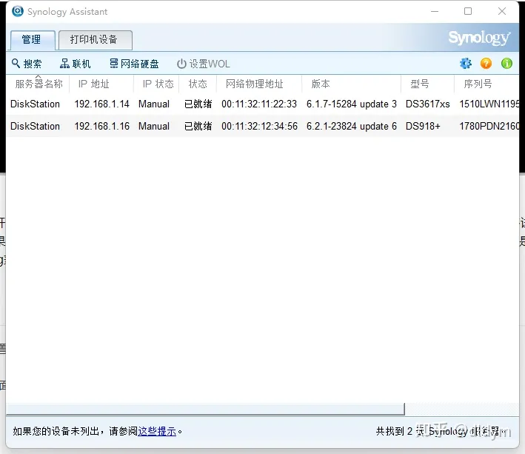Sort by the 状态 column header
The image size is (525, 454).
198,84
